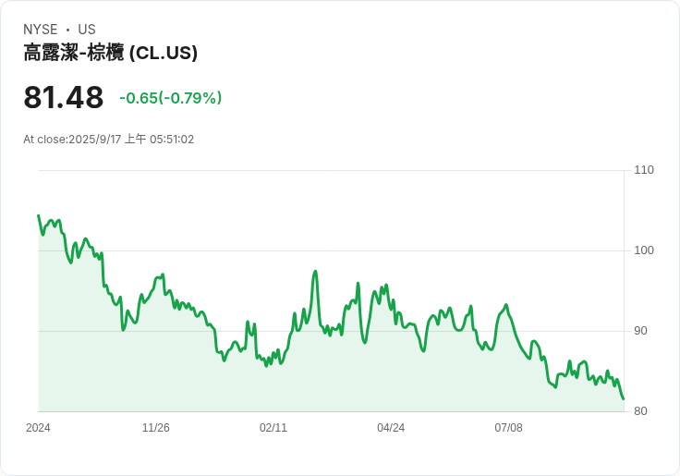Screen dimensions: 680x476
Task: Click the current price 81.48
Action: [x=64, y=97]
